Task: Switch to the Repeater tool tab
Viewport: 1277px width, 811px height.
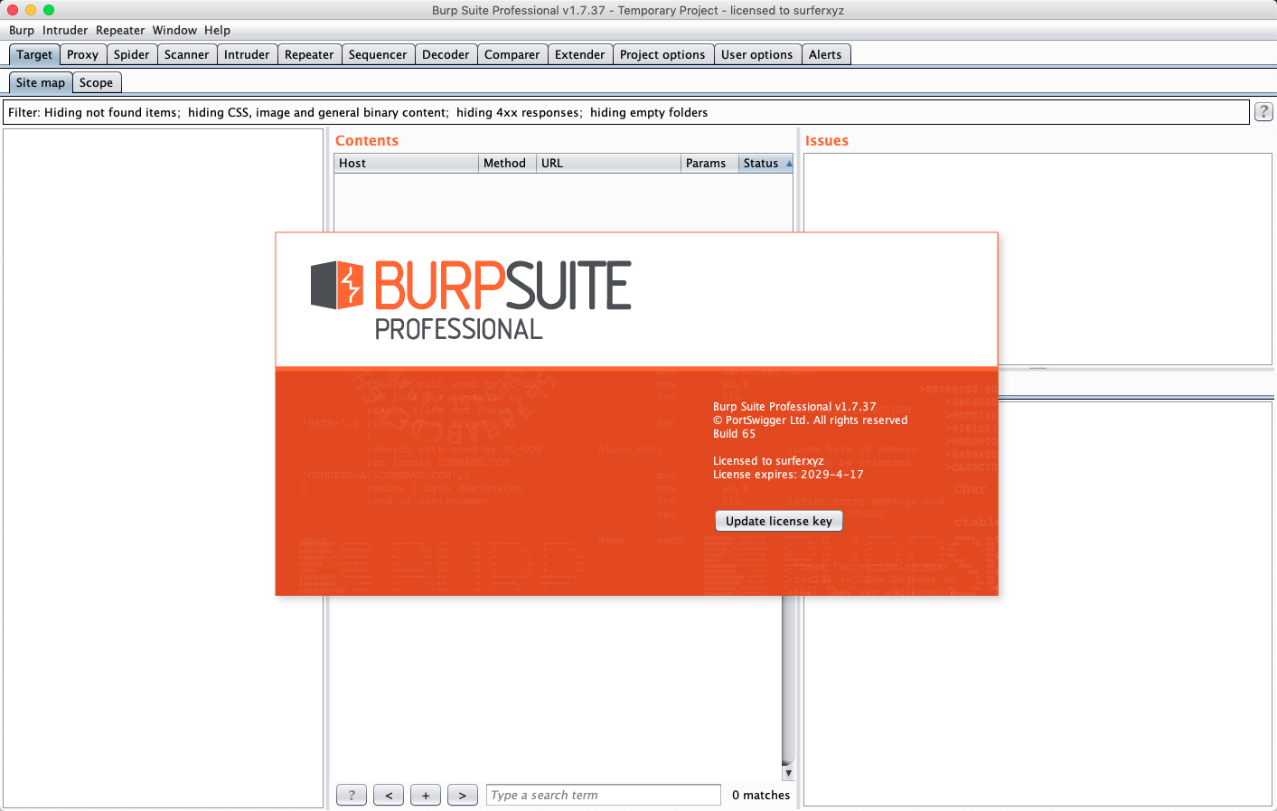Action: click(309, 54)
